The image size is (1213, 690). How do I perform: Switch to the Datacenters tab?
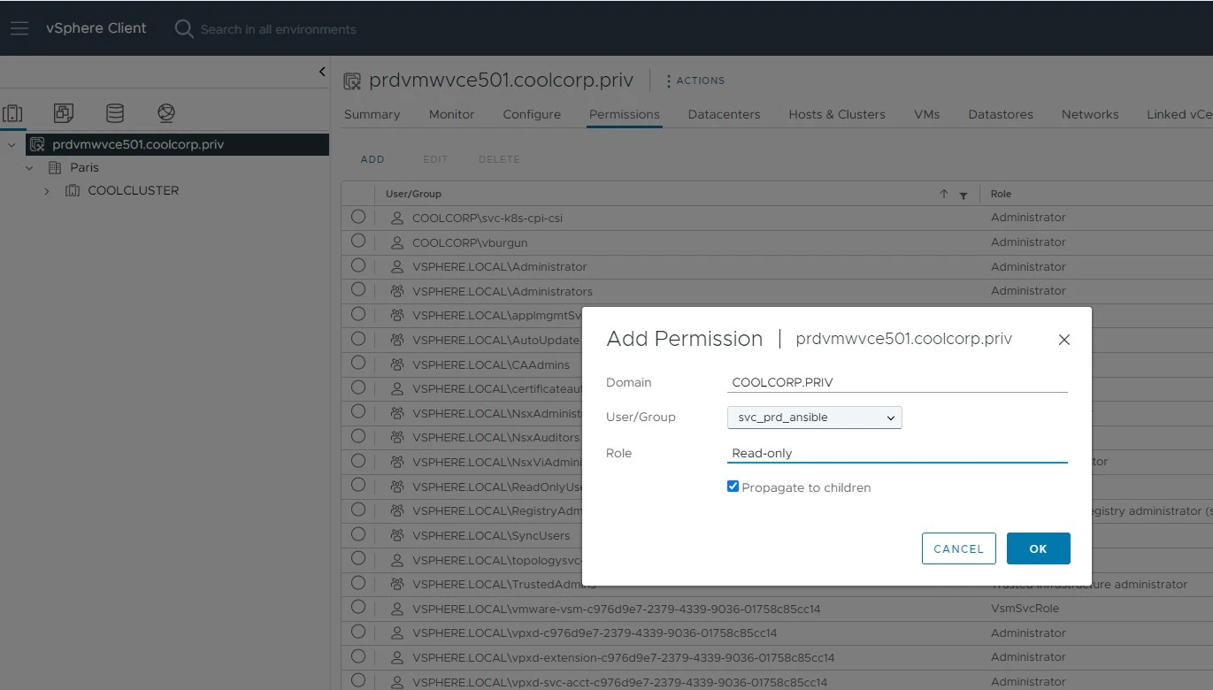coord(724,114)
